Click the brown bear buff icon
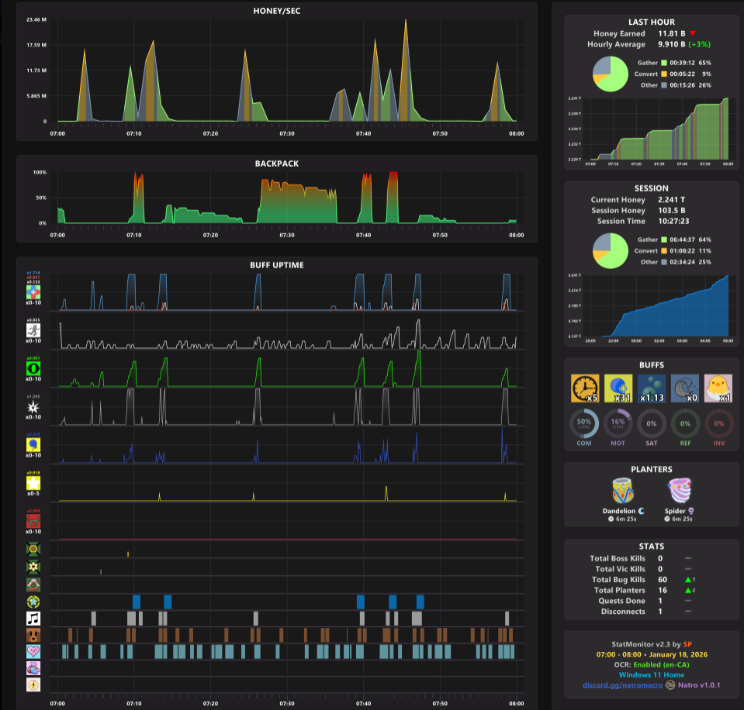Viewport: 744px width, 710px height. (x=33, y=635)
